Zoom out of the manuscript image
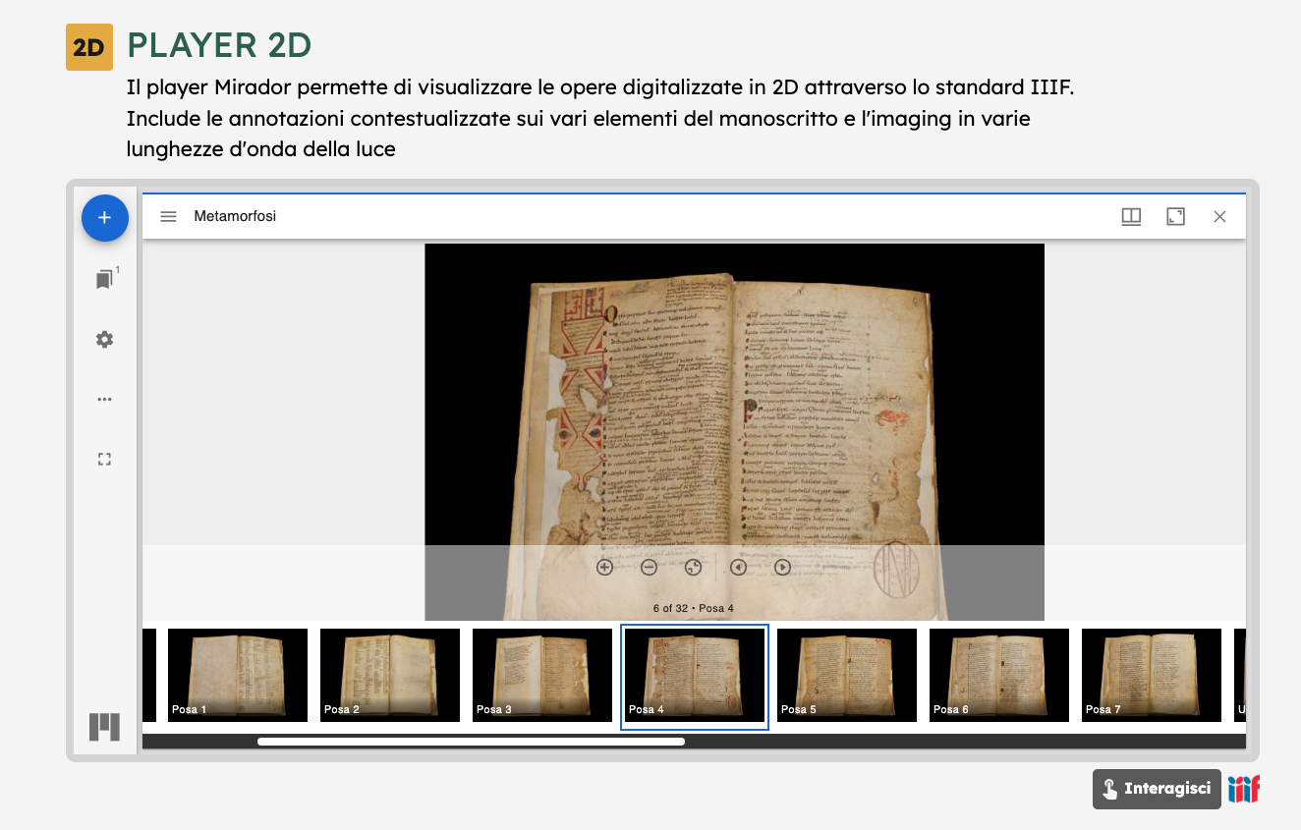Screen dimensions: 1301x830 coord(649,567)
